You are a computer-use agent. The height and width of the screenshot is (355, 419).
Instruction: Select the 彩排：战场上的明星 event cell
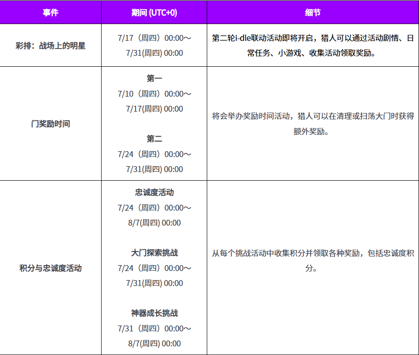click(50, 45)
